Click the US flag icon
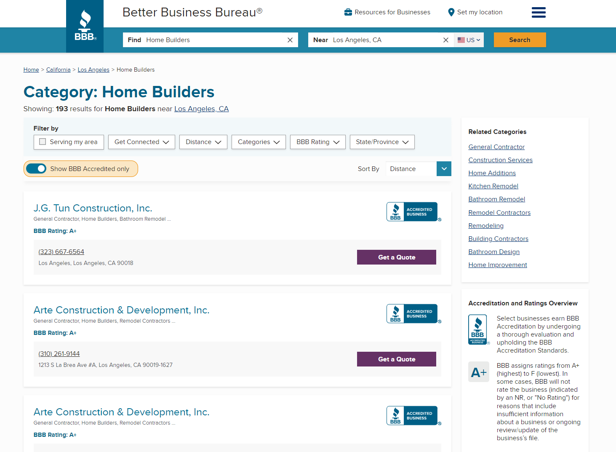This screenshot has height=452, width=616. coord(461,40)
